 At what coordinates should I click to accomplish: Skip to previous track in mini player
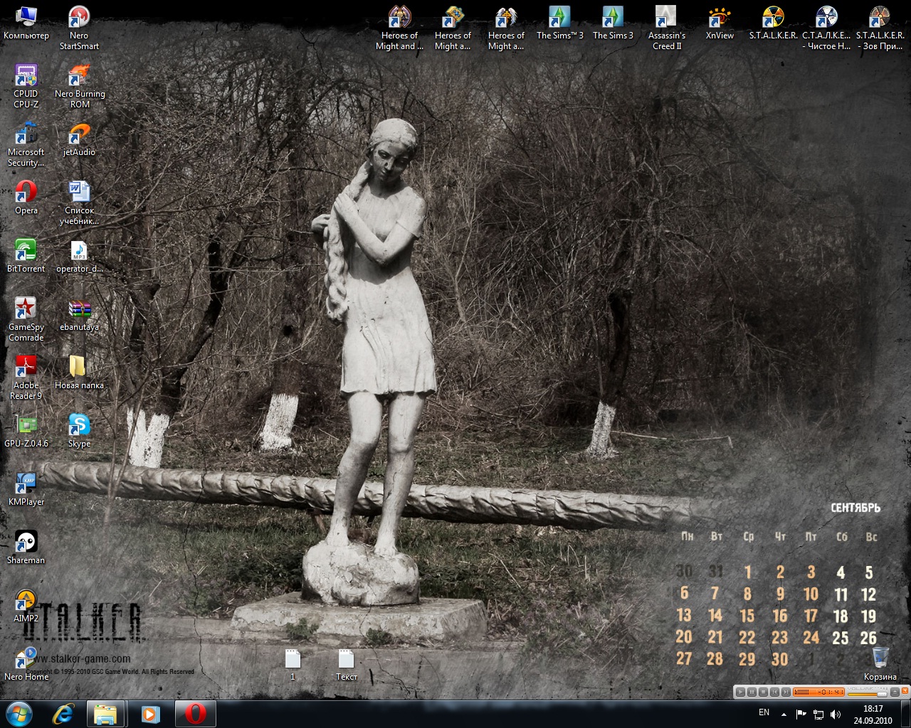tap(774, 692)
